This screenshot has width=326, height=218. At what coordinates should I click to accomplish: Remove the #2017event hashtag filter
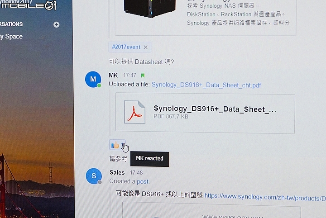145,47
